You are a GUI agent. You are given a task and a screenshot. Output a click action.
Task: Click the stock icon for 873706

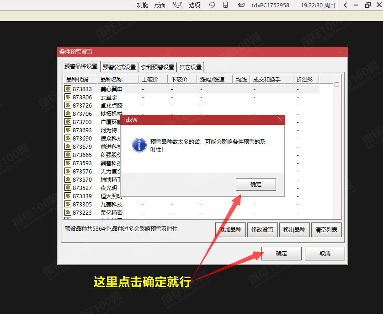click(68, 114)
